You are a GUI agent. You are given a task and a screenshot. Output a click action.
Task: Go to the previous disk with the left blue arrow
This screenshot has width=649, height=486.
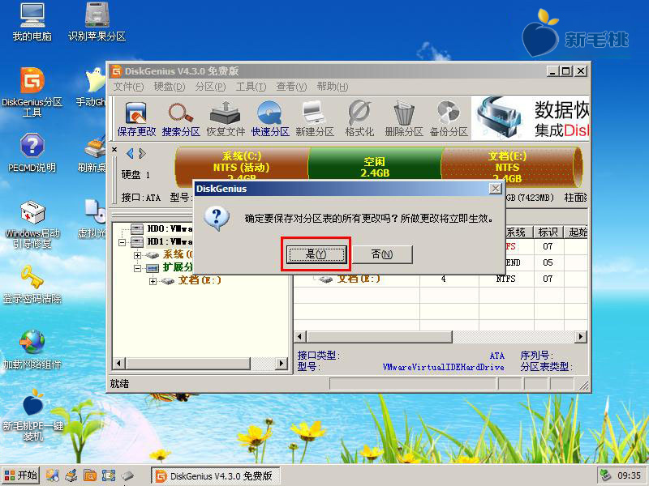click(x=130, y=154)
